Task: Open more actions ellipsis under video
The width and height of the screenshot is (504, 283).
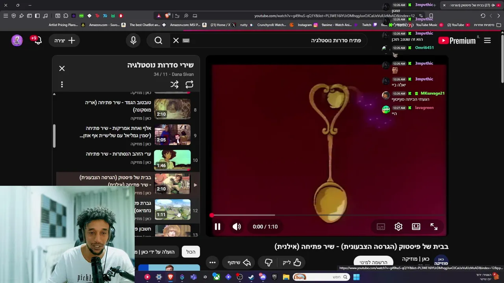Action: [x=212, y=262]
